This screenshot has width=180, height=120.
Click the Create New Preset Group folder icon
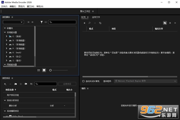tap(16, 84)
